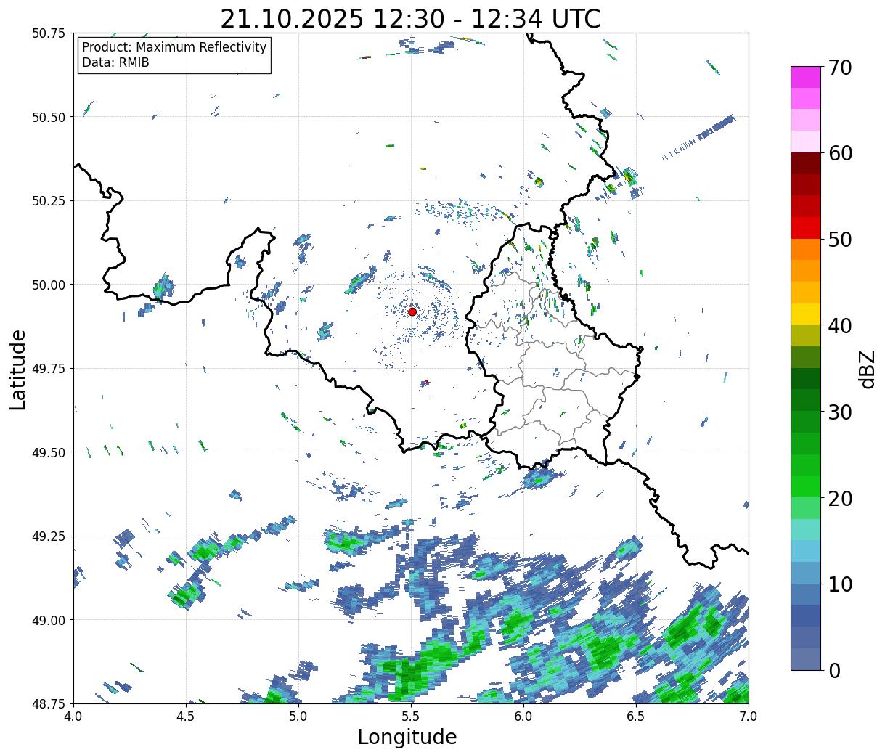Select the yellow colorbar segment at 40 dBZ

click(x=806, y=314)
